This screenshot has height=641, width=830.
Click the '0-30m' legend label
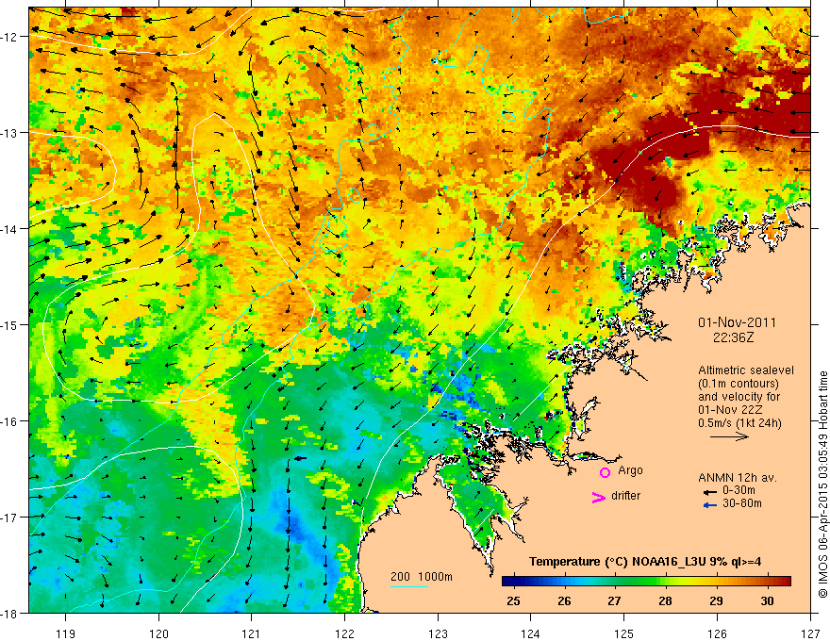(739, 490)
